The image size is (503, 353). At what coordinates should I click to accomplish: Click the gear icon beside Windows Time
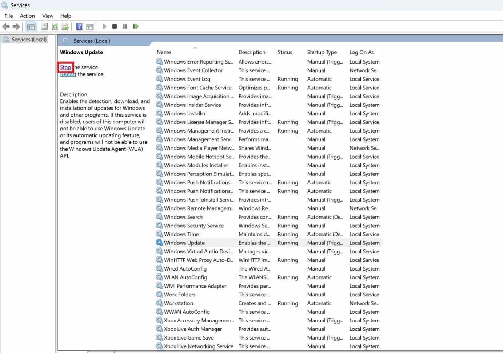159,234
